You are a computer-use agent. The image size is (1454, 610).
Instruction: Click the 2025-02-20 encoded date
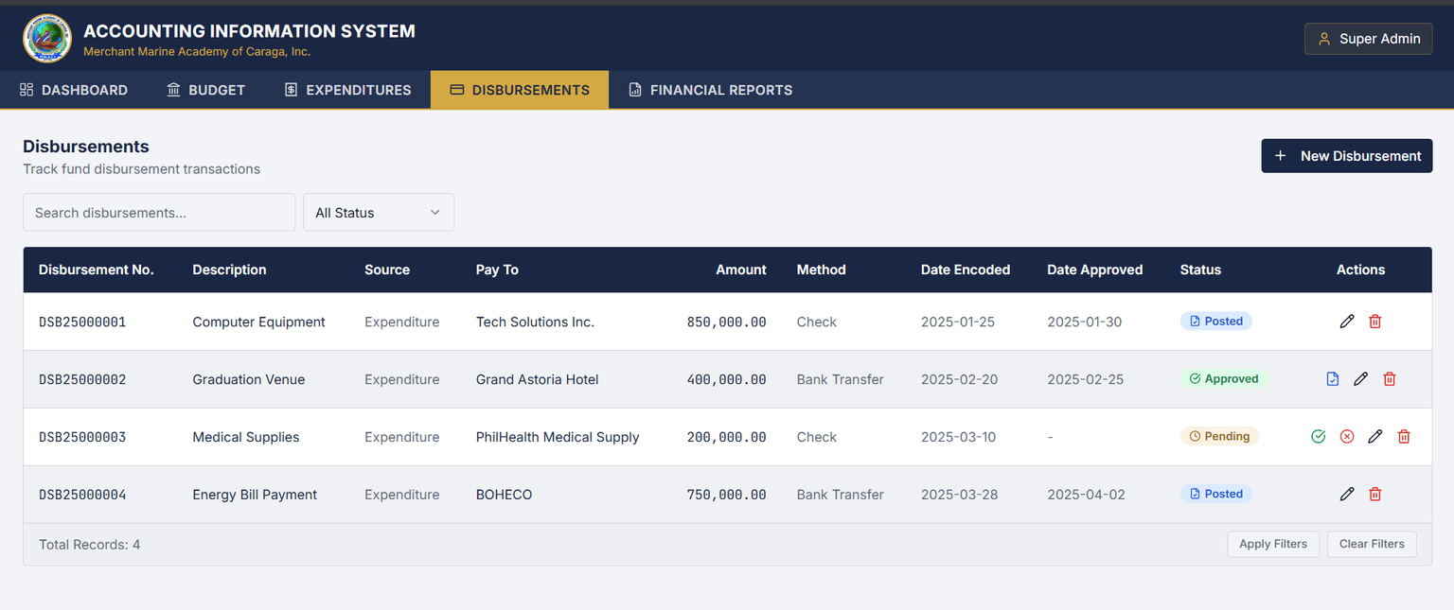tap(959, 379)
